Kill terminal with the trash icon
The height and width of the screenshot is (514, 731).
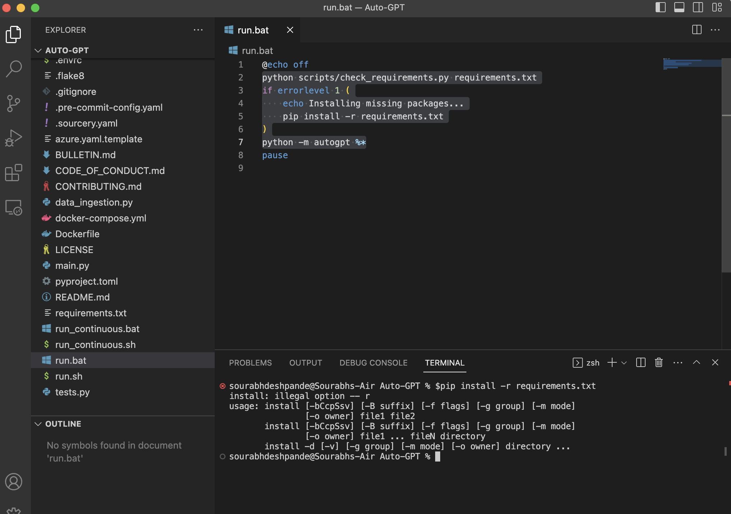(658, 362)
